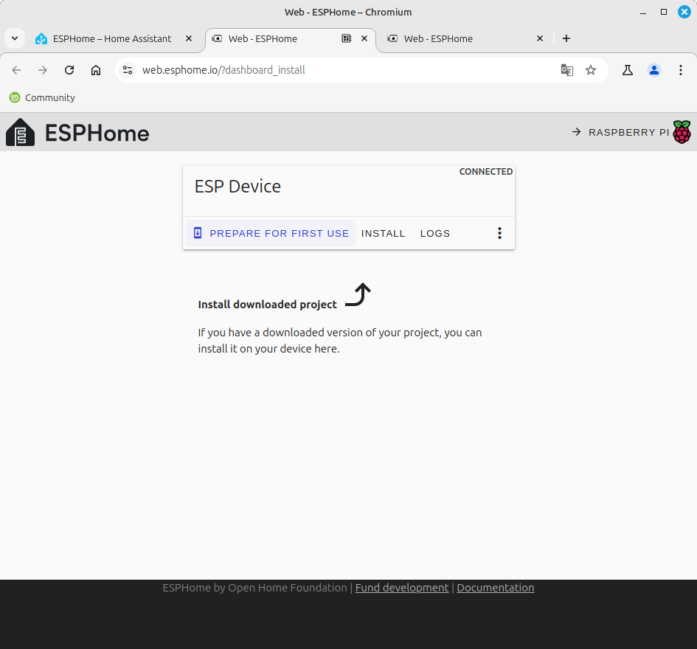Viewport: 697px width, 649px height.
Task: Open the browser profile avatar
Action: tap(654, 70)
